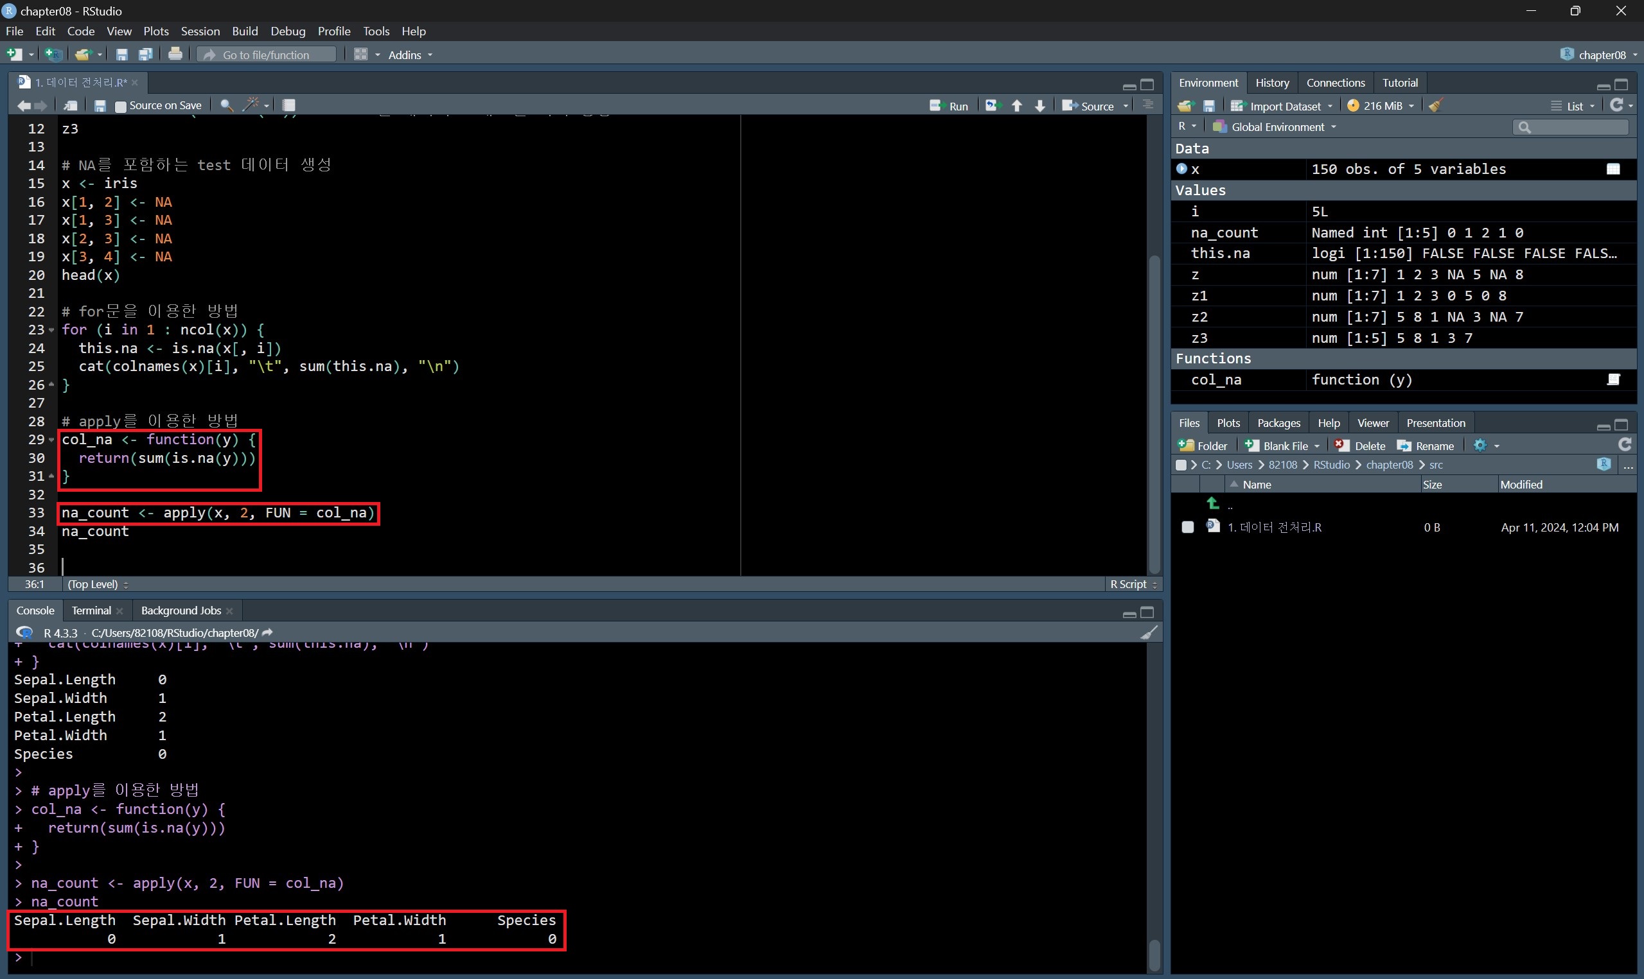The height and width of the screenshot is (979, 1644).
Task: Click the print current file icon
Action: [x=175, y=55]
